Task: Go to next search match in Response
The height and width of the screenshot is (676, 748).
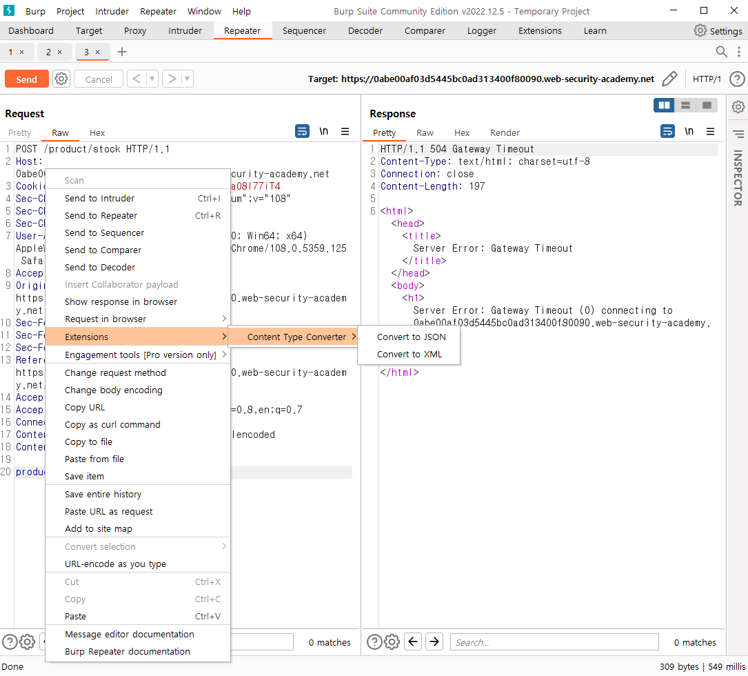Action: pos(434,642)
